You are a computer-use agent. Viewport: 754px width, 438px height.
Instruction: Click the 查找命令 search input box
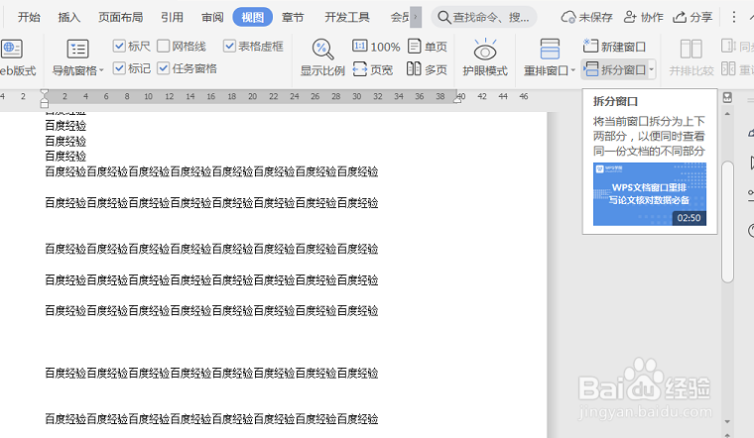point(484,17)
